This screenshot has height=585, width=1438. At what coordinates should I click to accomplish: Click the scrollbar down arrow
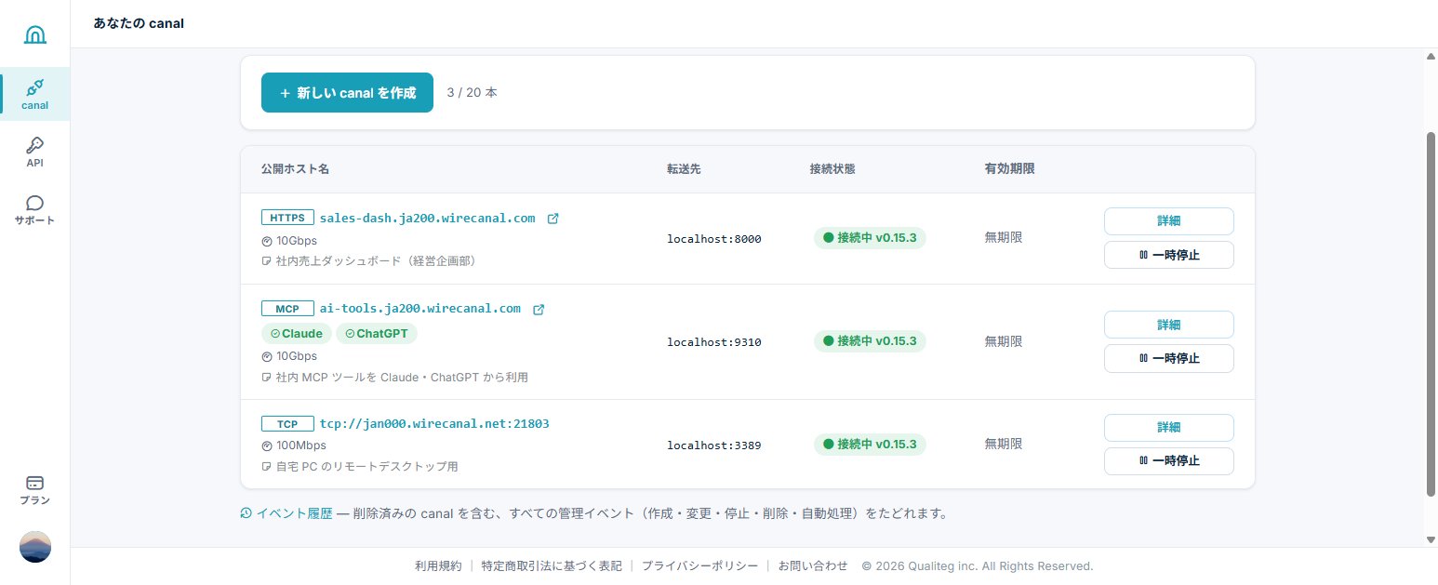coord(1431,539)
